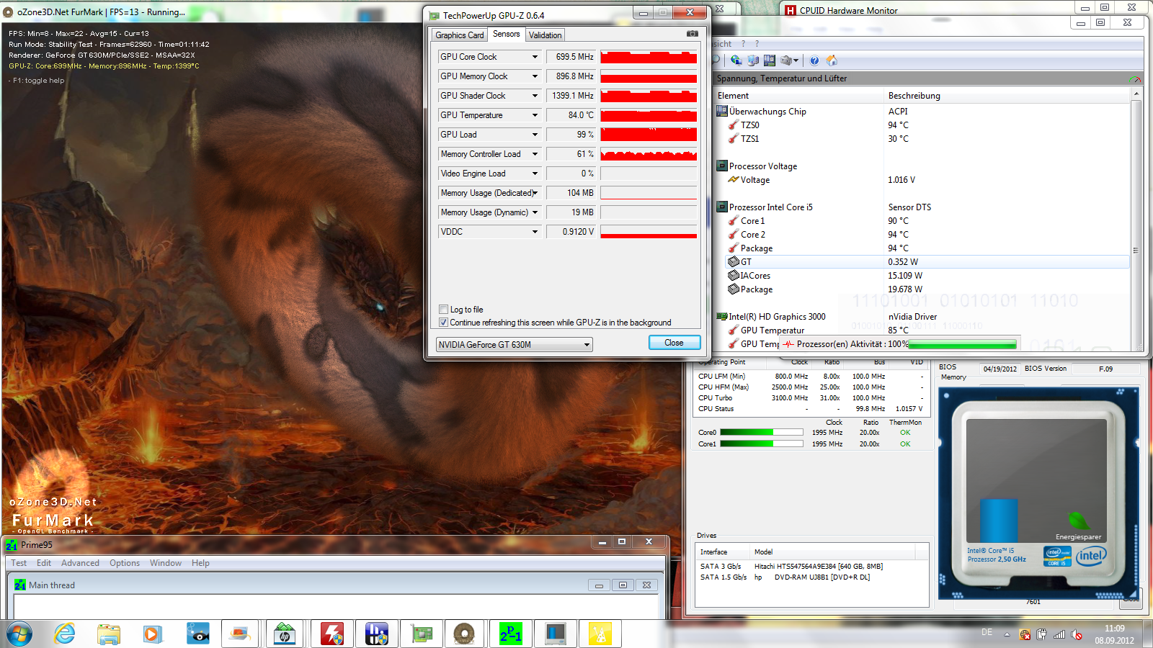
Task: Click the Core1 green clock bar
Action: (x=762, y=444)
